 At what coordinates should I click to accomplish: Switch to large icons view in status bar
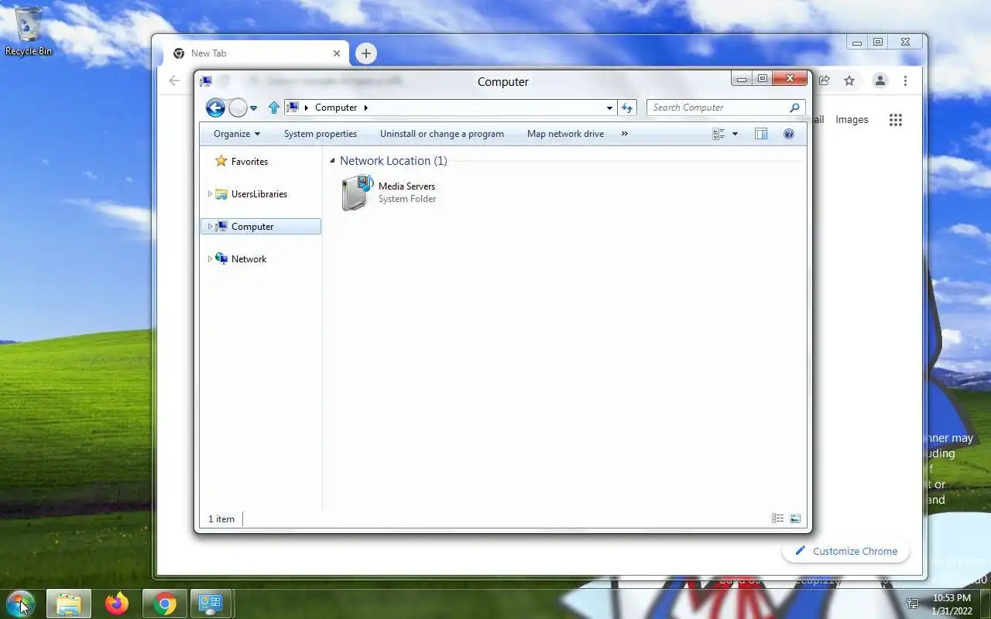pyautogui.click(x=795, y=518)
